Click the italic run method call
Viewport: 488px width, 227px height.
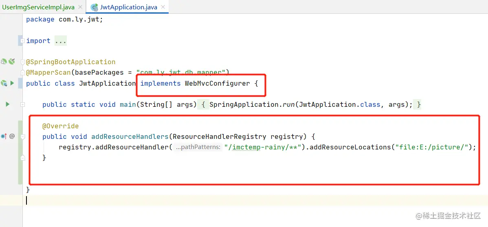(x=288, y=104)
